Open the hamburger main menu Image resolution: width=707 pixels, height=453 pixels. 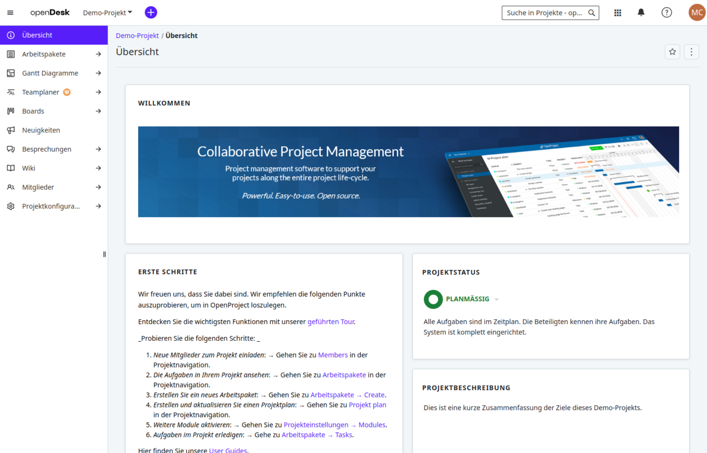click(10, 13)
